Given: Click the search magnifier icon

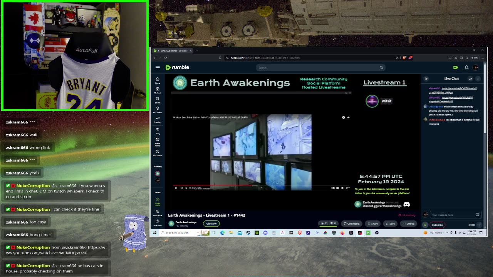Looking at the screenshot, I should tap(381, 68).
